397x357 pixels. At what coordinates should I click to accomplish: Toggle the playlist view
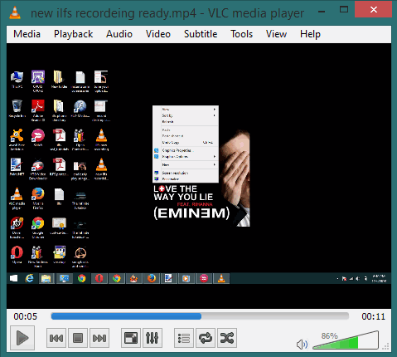184,338
